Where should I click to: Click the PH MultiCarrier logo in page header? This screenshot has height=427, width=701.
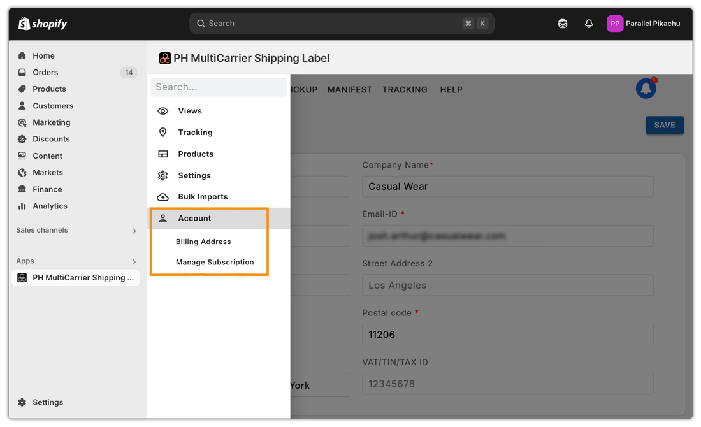165,58
